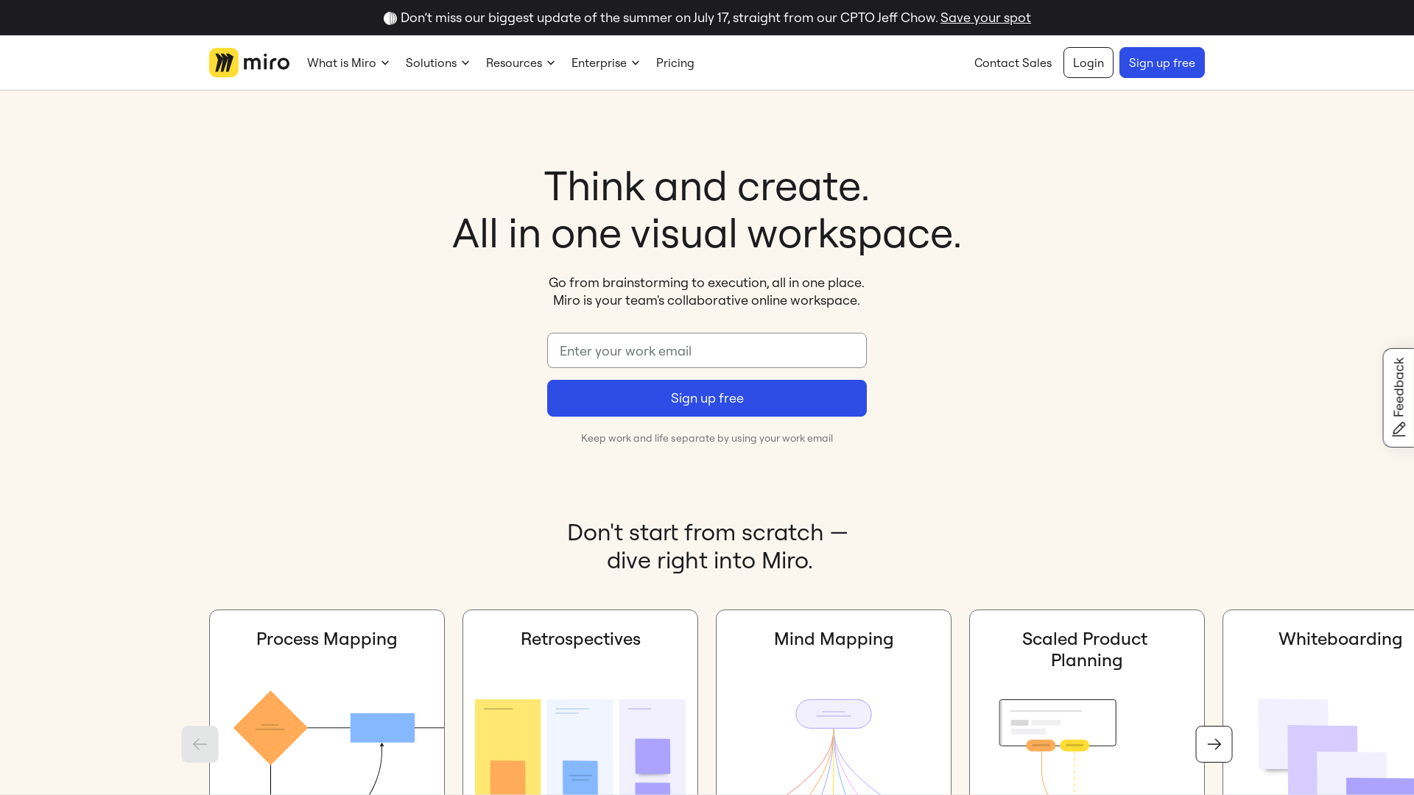Focus the work email input field
The image size is (1414, 795).
coord(706,350)
